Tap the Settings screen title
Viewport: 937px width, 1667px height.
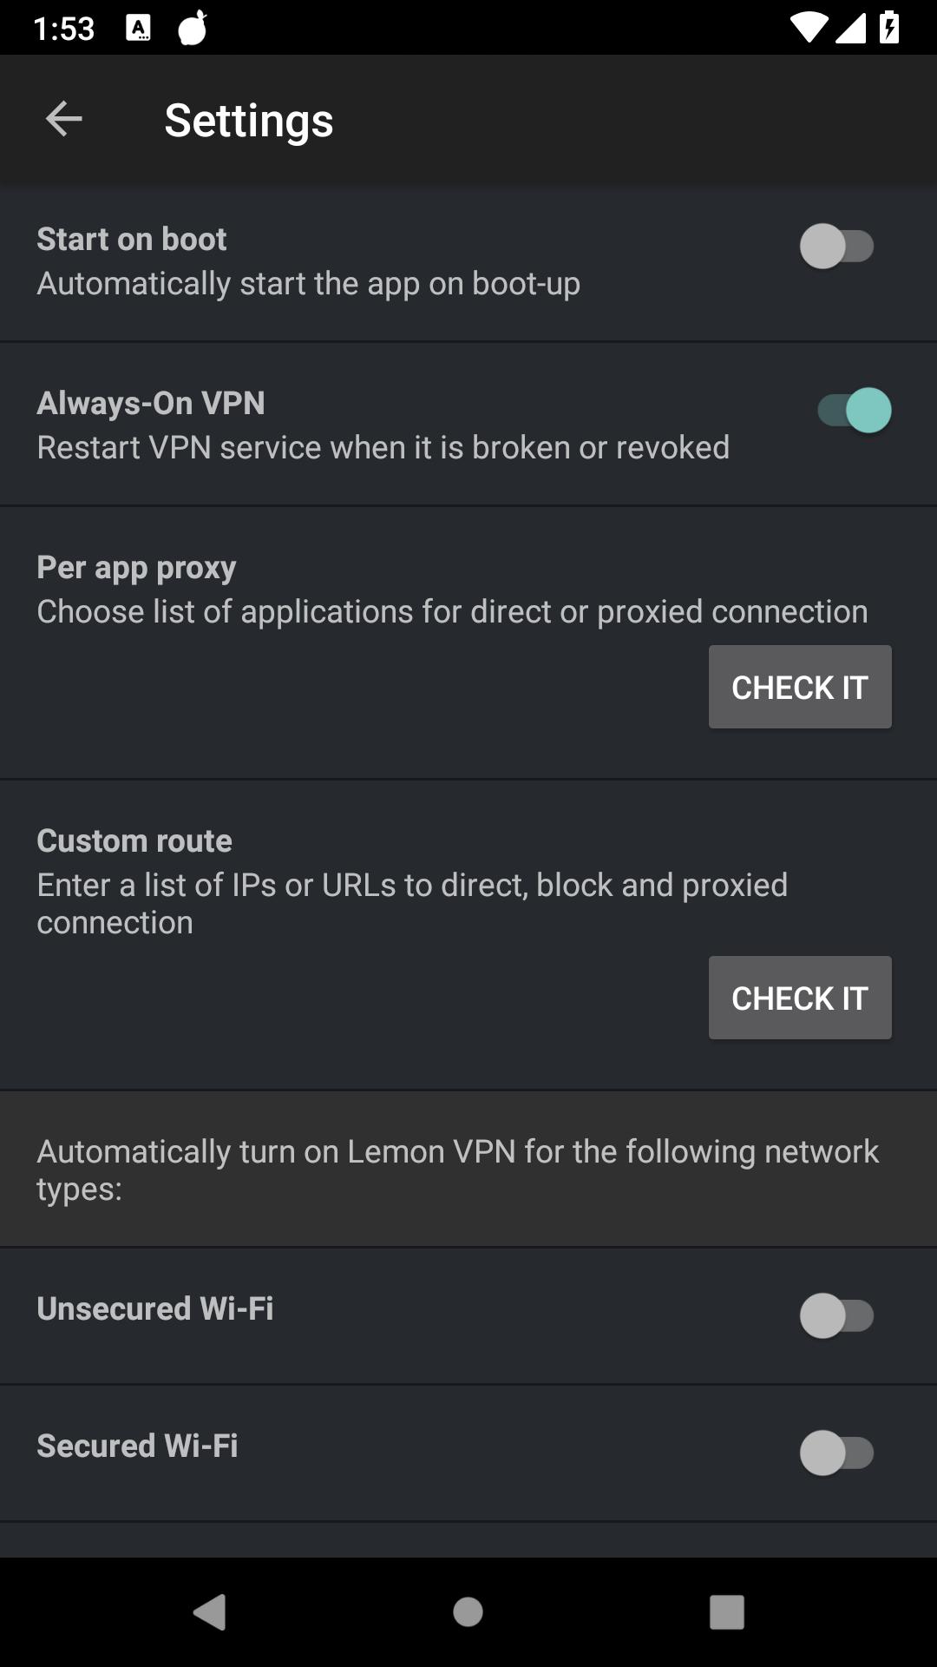coord(249,120)
